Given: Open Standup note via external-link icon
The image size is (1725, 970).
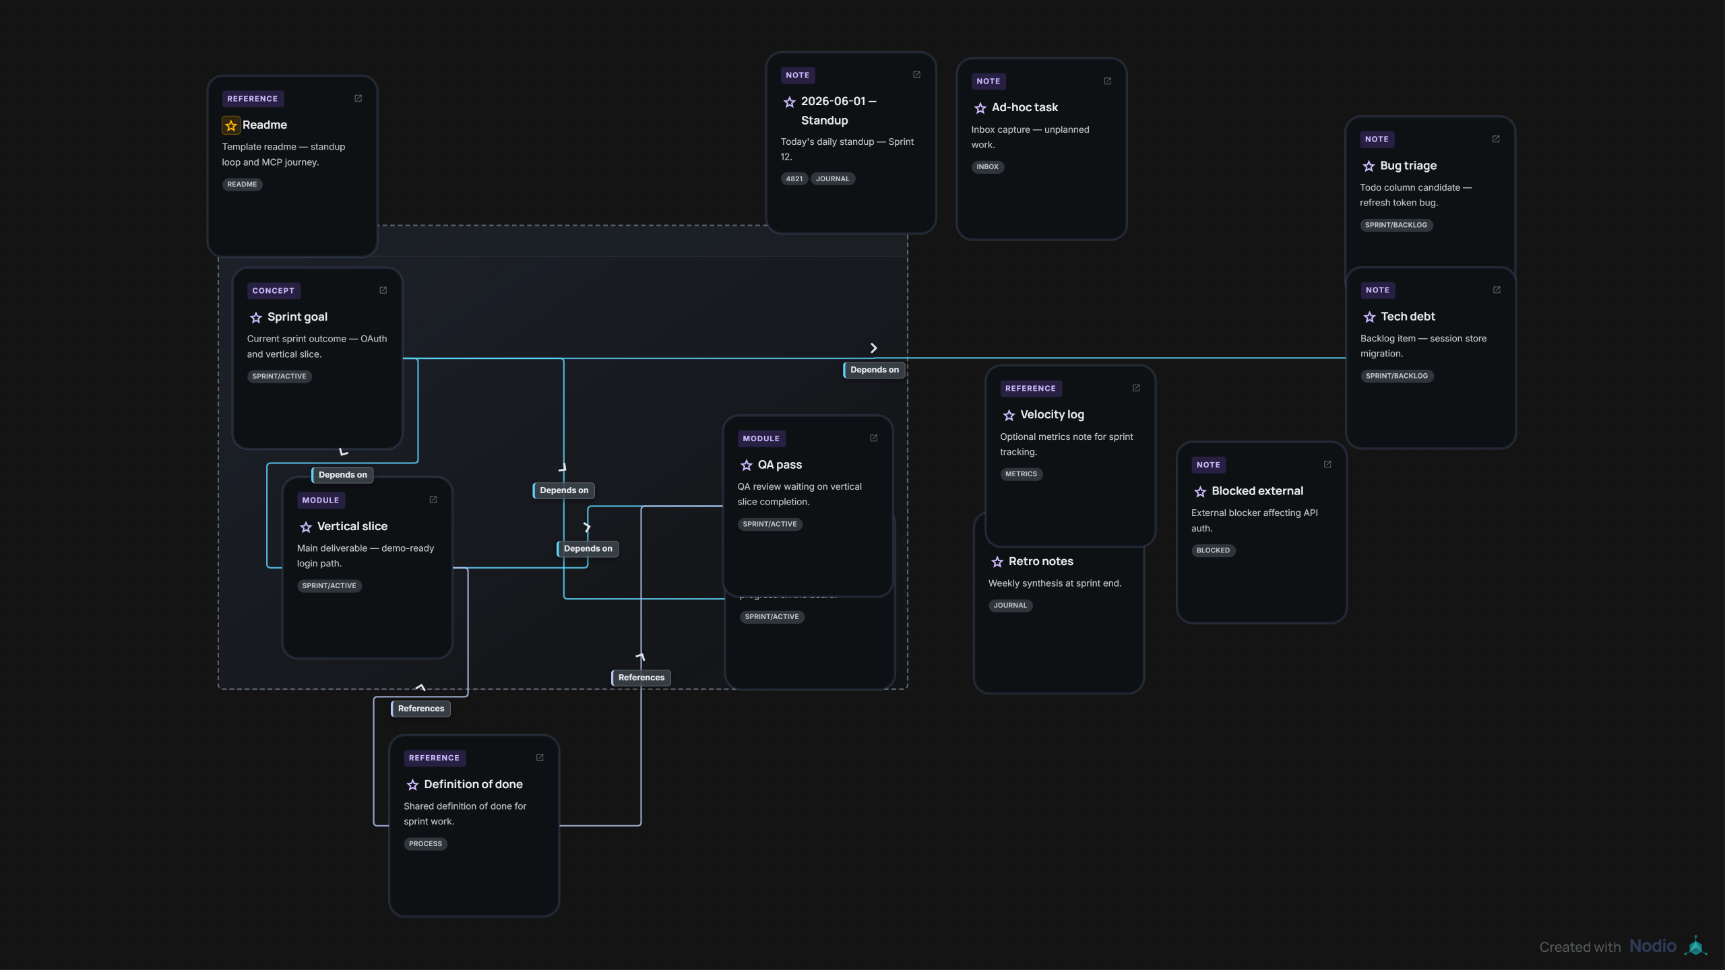Looking at the screenshot, I should click(x=916, y=75).
